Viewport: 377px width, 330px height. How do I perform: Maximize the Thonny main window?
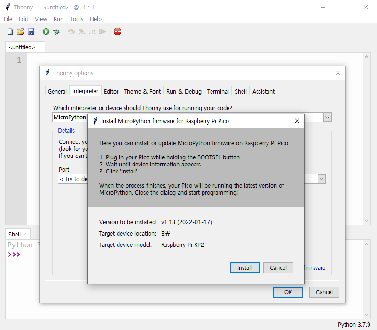pos(344,7)
